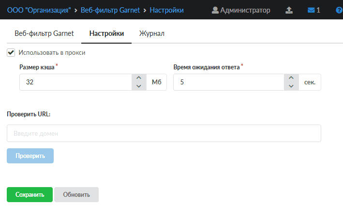Decrease cache size with down arrow
The height and width of the screenshot is (206, 343).
pos(139,86)
